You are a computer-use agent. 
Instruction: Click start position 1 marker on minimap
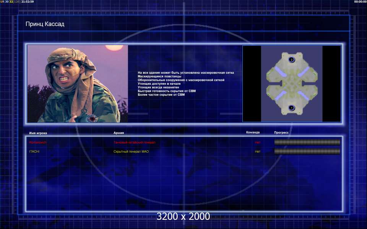[291, 108]
